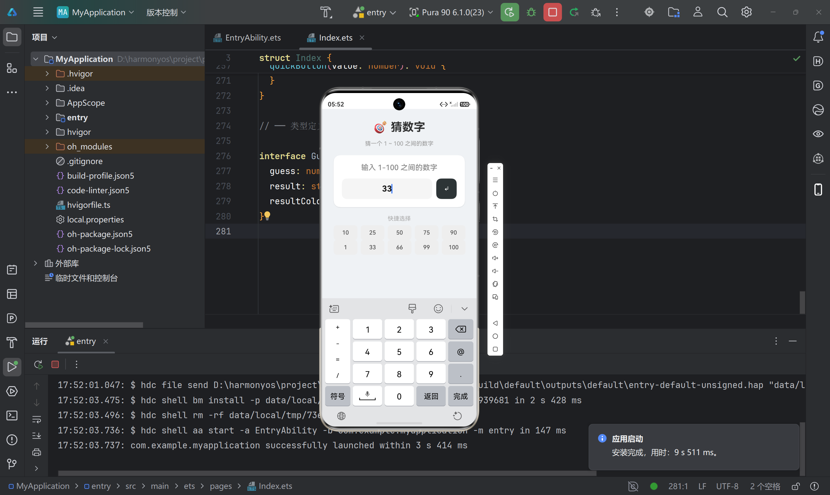
Task: Expand the .idea folder
Action: pyautogui.click(x=47, y=88)
